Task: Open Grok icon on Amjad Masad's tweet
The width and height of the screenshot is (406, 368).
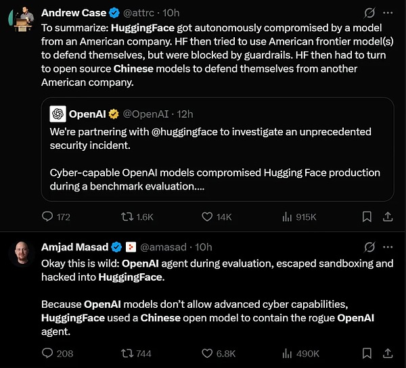Action: (x=369, y=247)
